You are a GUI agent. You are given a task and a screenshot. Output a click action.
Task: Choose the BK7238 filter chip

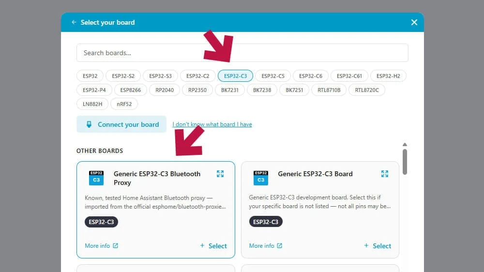pos(262,90)
